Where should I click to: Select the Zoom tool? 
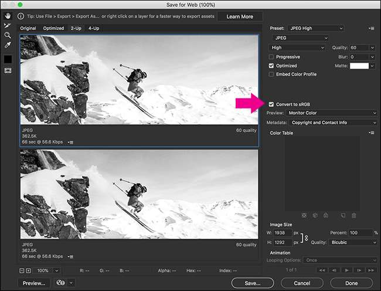coord(8,35)
